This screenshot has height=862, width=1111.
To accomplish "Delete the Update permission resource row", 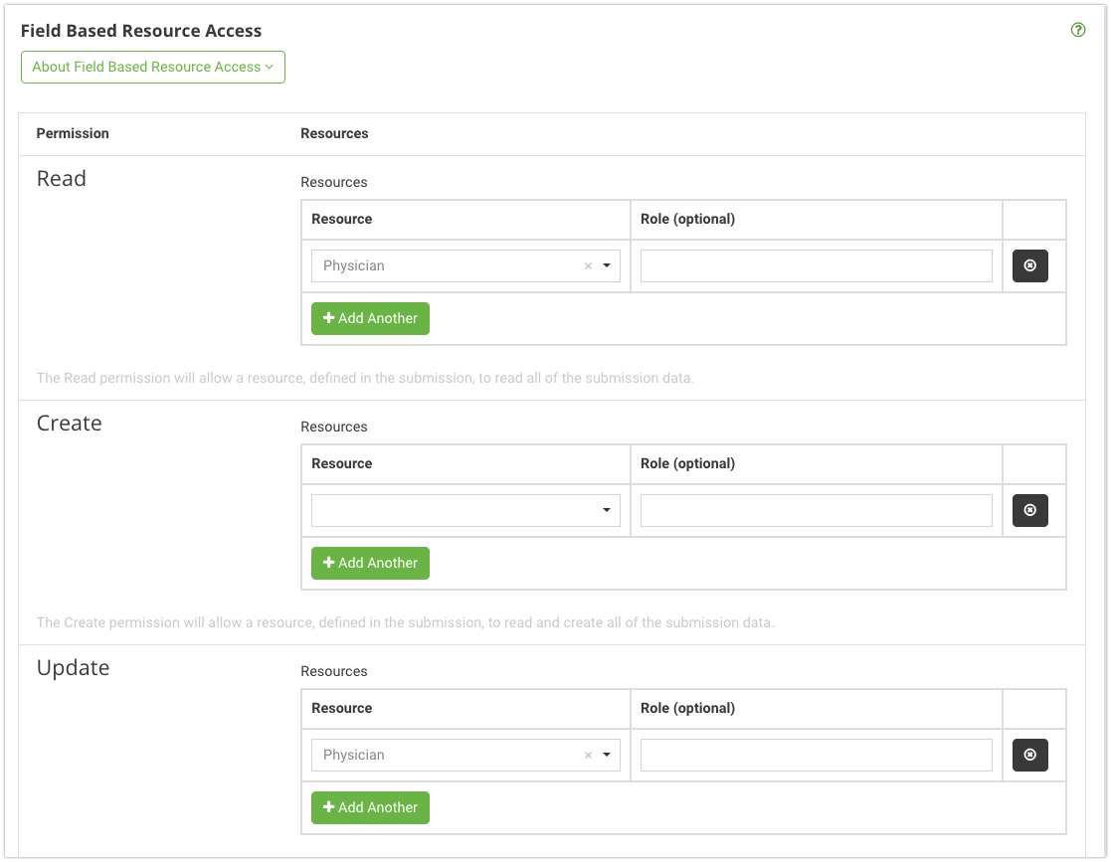I will click(x=1029, y=755).
